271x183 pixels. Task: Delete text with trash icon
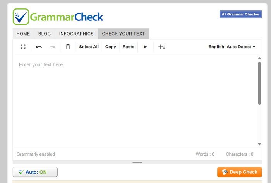(68, 47)
